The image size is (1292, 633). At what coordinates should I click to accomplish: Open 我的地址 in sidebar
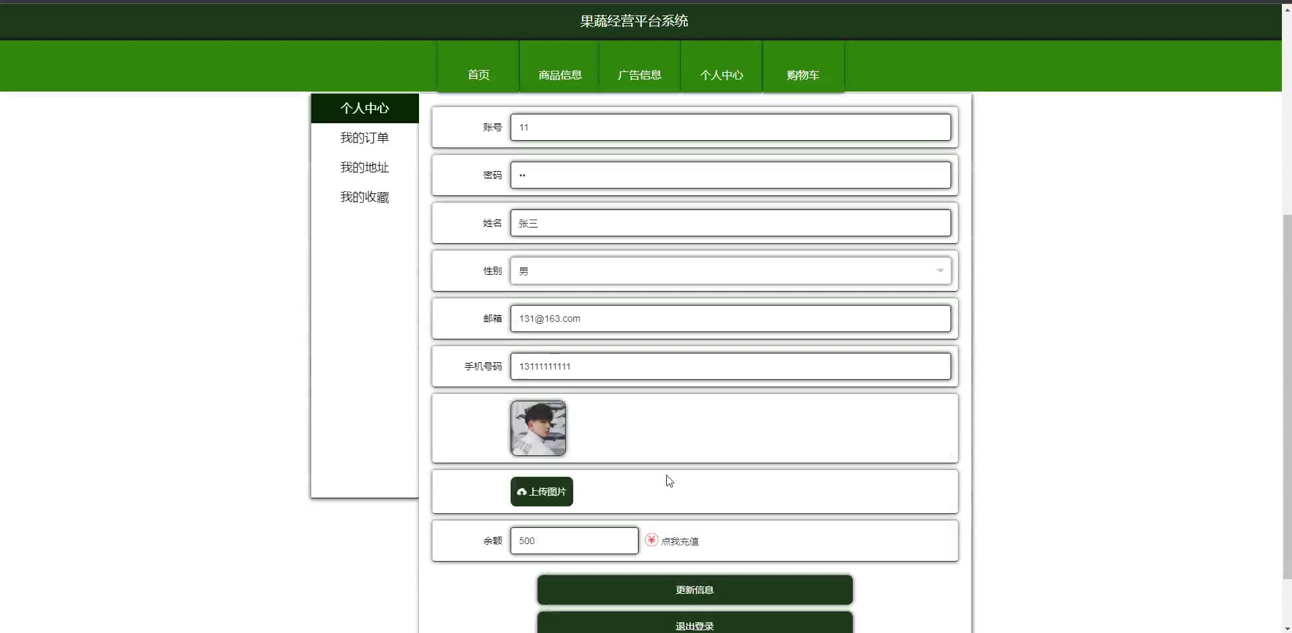click(x=364, y=168)
